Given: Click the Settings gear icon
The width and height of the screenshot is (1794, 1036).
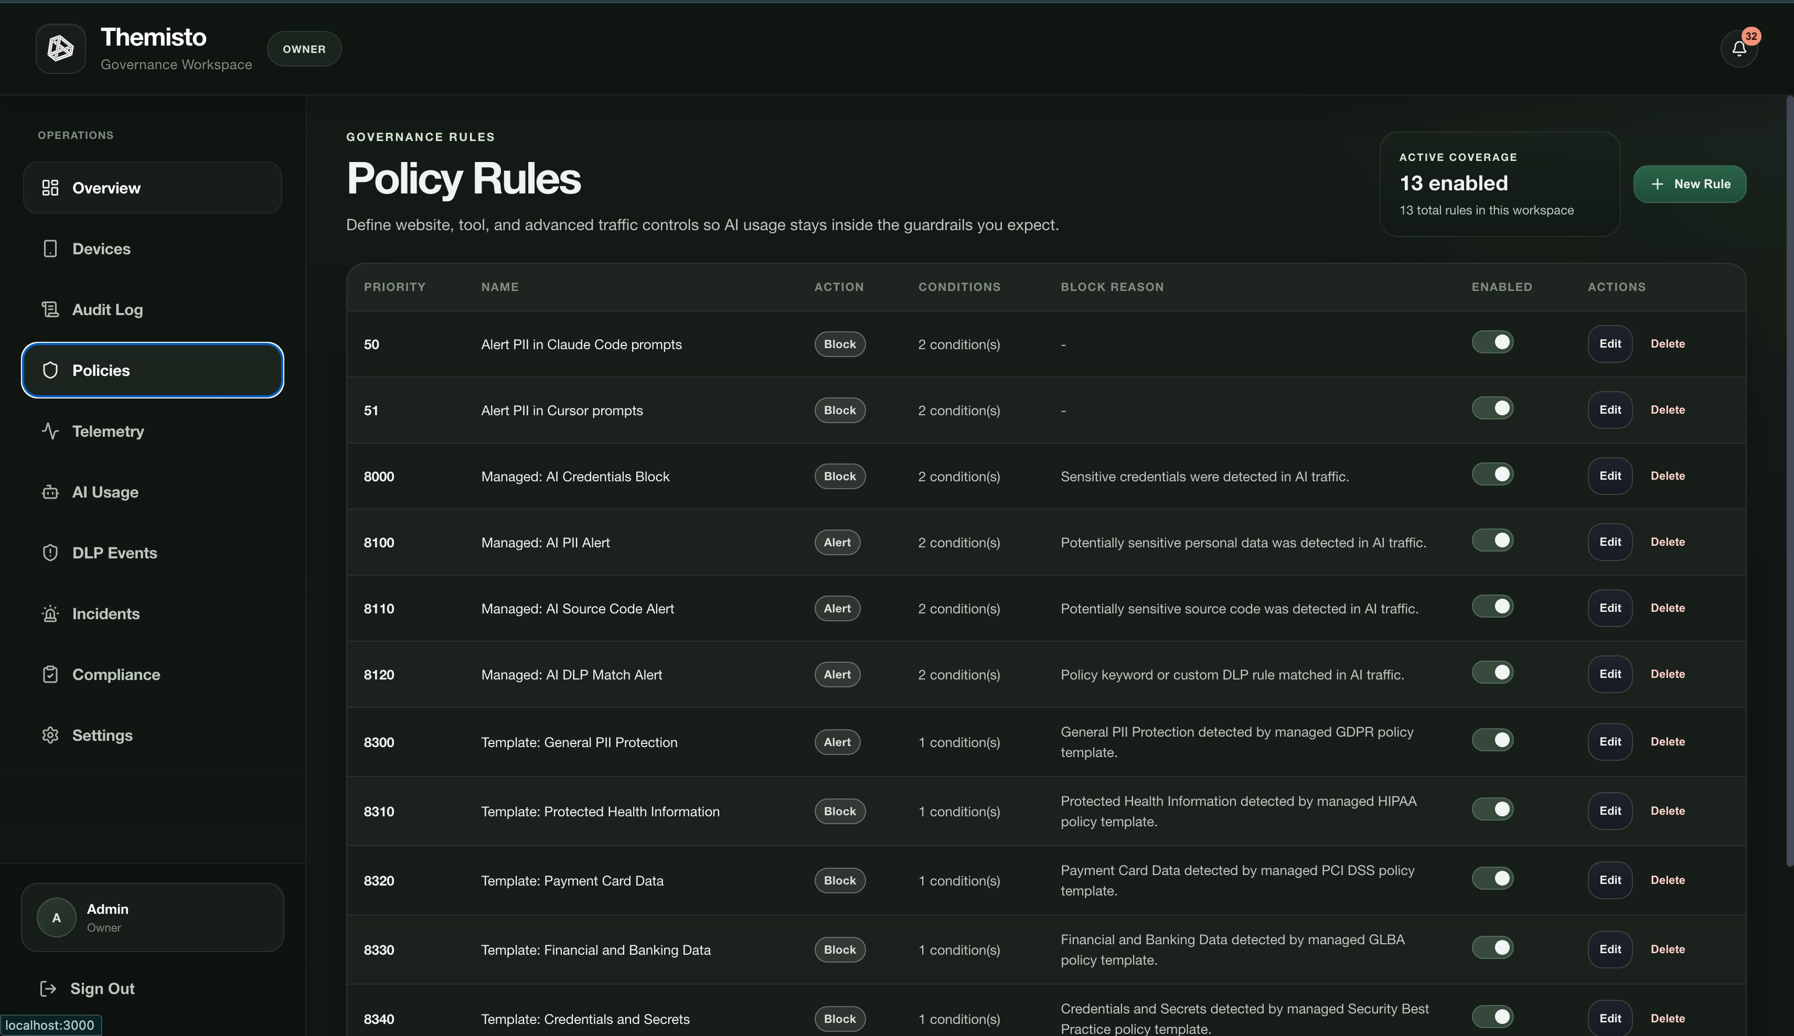Looking at the screenshot, I should click(x=50, y=735).
